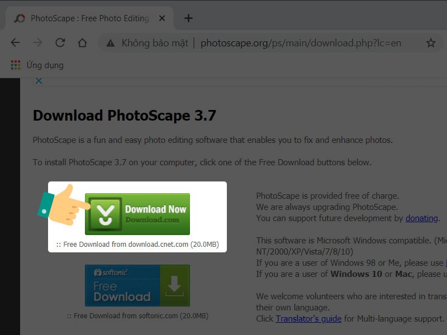
Task: Click the photoscape.org URL in address bar
Action: [301, 43]
